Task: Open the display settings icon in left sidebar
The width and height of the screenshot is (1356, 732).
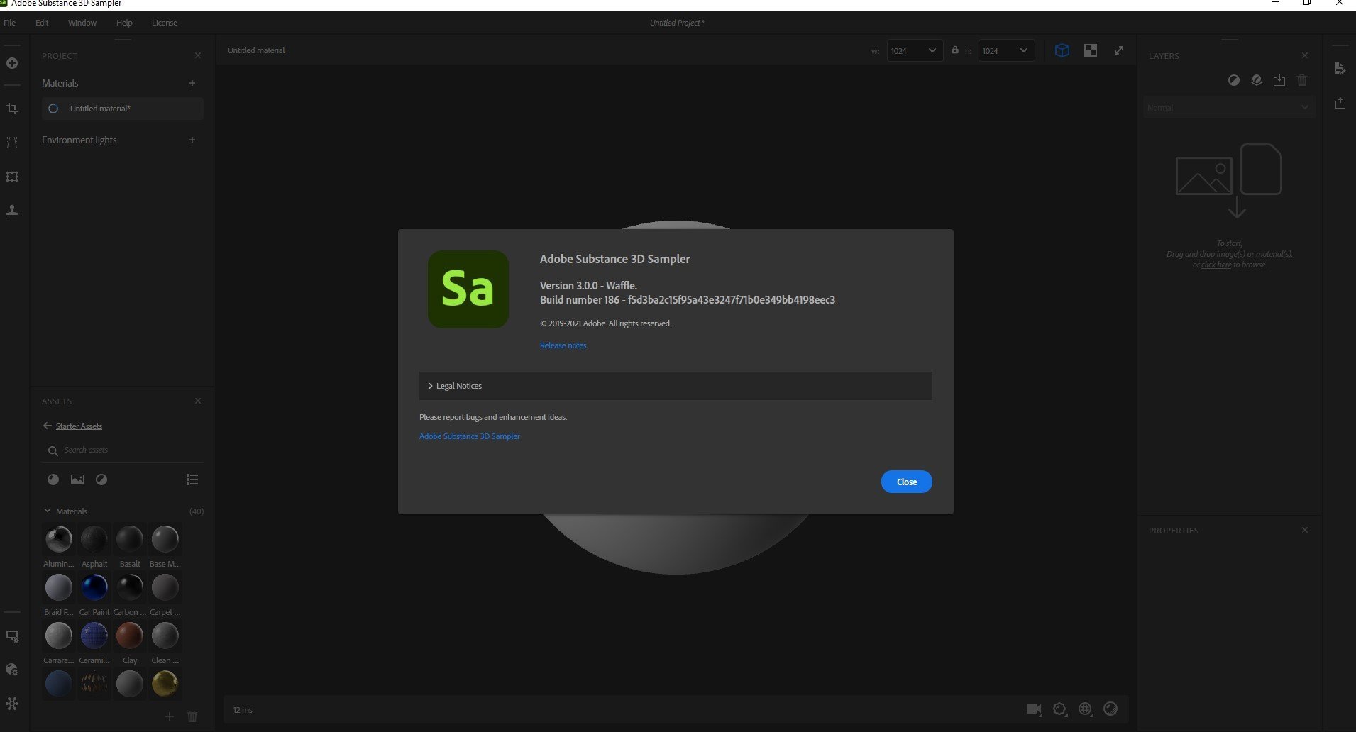Action: point(12,636)
